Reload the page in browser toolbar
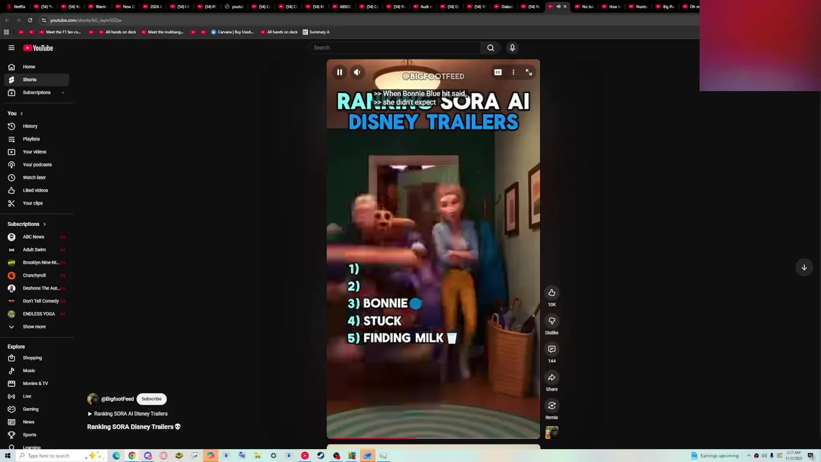 click(30, 20)
